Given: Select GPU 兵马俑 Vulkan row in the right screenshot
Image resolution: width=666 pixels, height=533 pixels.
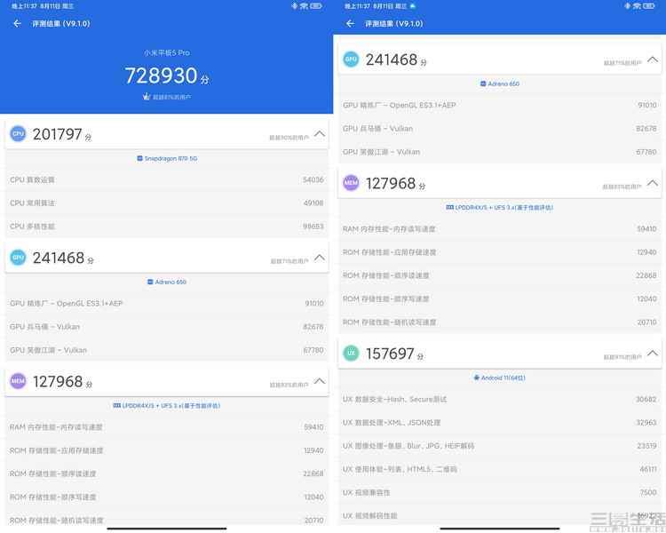Looking at the screenshot, I should pos(499,128).
